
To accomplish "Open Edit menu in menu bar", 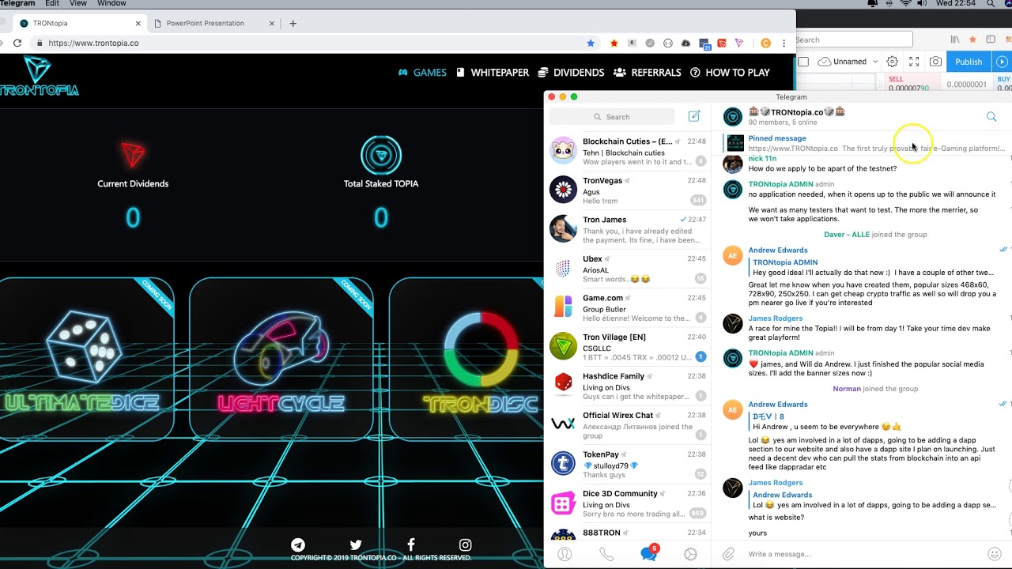I will coord(52,3).
